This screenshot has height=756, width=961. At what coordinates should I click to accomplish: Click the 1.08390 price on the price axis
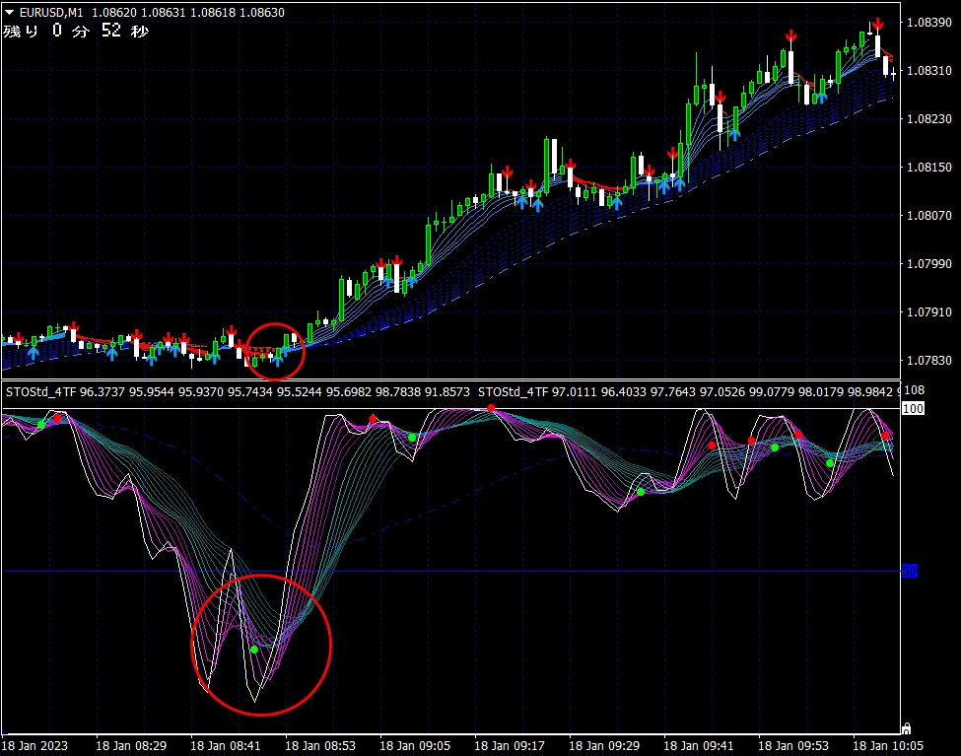tap(930, 22)
